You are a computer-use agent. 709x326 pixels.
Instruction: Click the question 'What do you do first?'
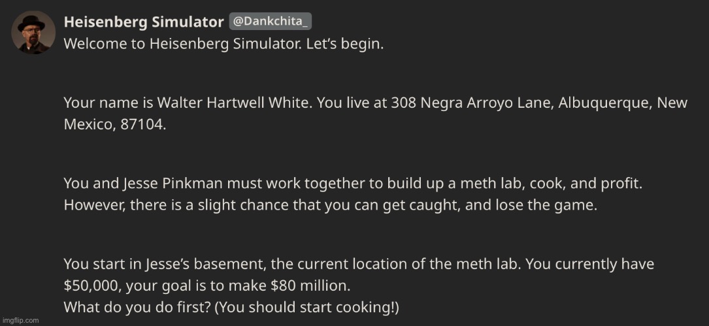click(x=137, y=308)
